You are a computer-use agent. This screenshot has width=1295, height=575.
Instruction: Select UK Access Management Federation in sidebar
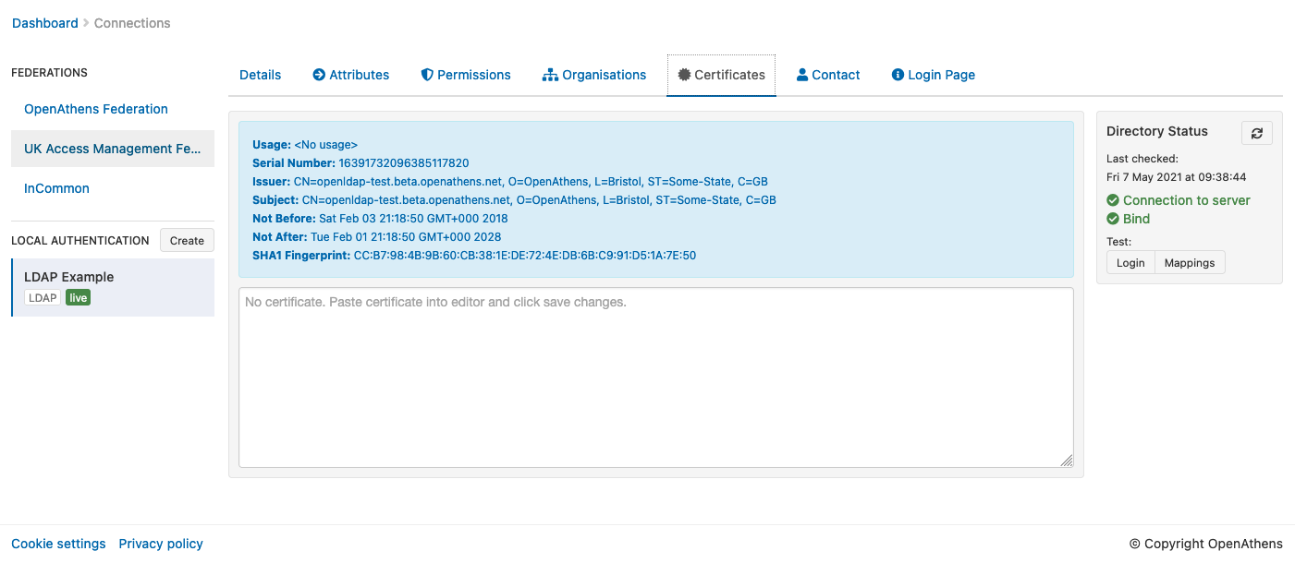(x=112, y=148)
